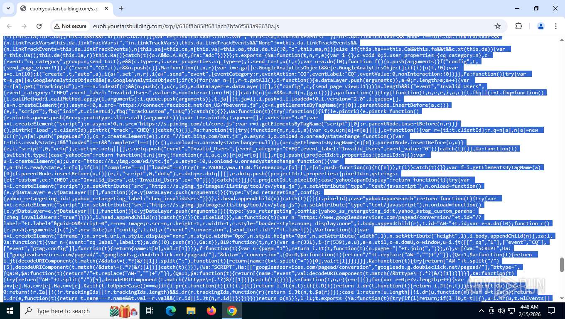Restore down the Chrome window
This screenshot has height=319, width=565.
[536, 8]
